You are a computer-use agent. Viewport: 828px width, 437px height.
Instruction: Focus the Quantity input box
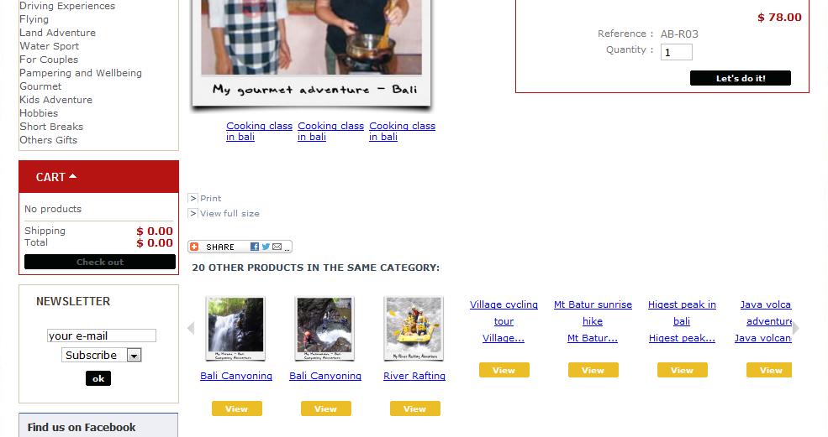tap(677, 52)
